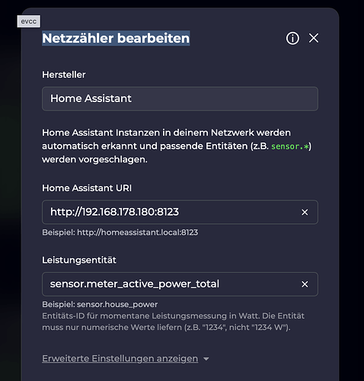Clear the Leistungsentität field with its X

[305, 284]
